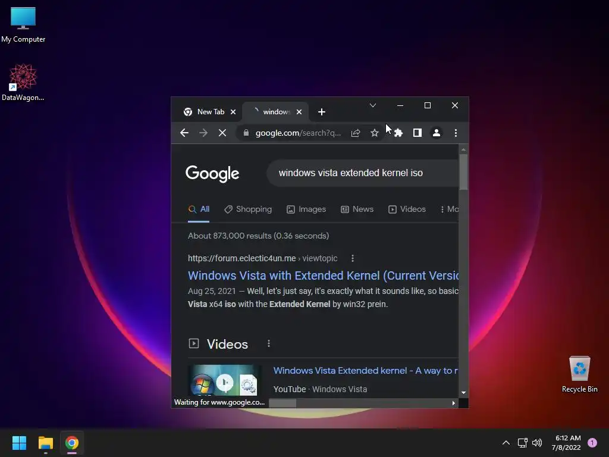Click the vertical scrollbar up arrow
The height and width of the screenshot is (457, 609).
[x=463, y=149]
